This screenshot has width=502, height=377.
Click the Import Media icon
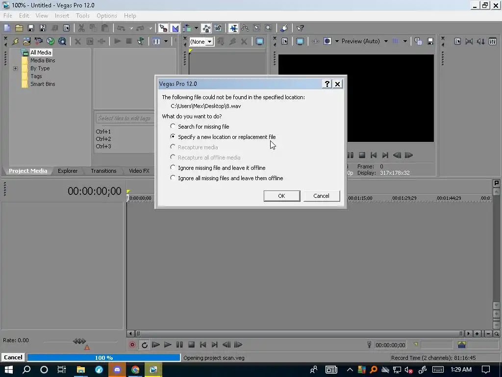click(26, 41)
